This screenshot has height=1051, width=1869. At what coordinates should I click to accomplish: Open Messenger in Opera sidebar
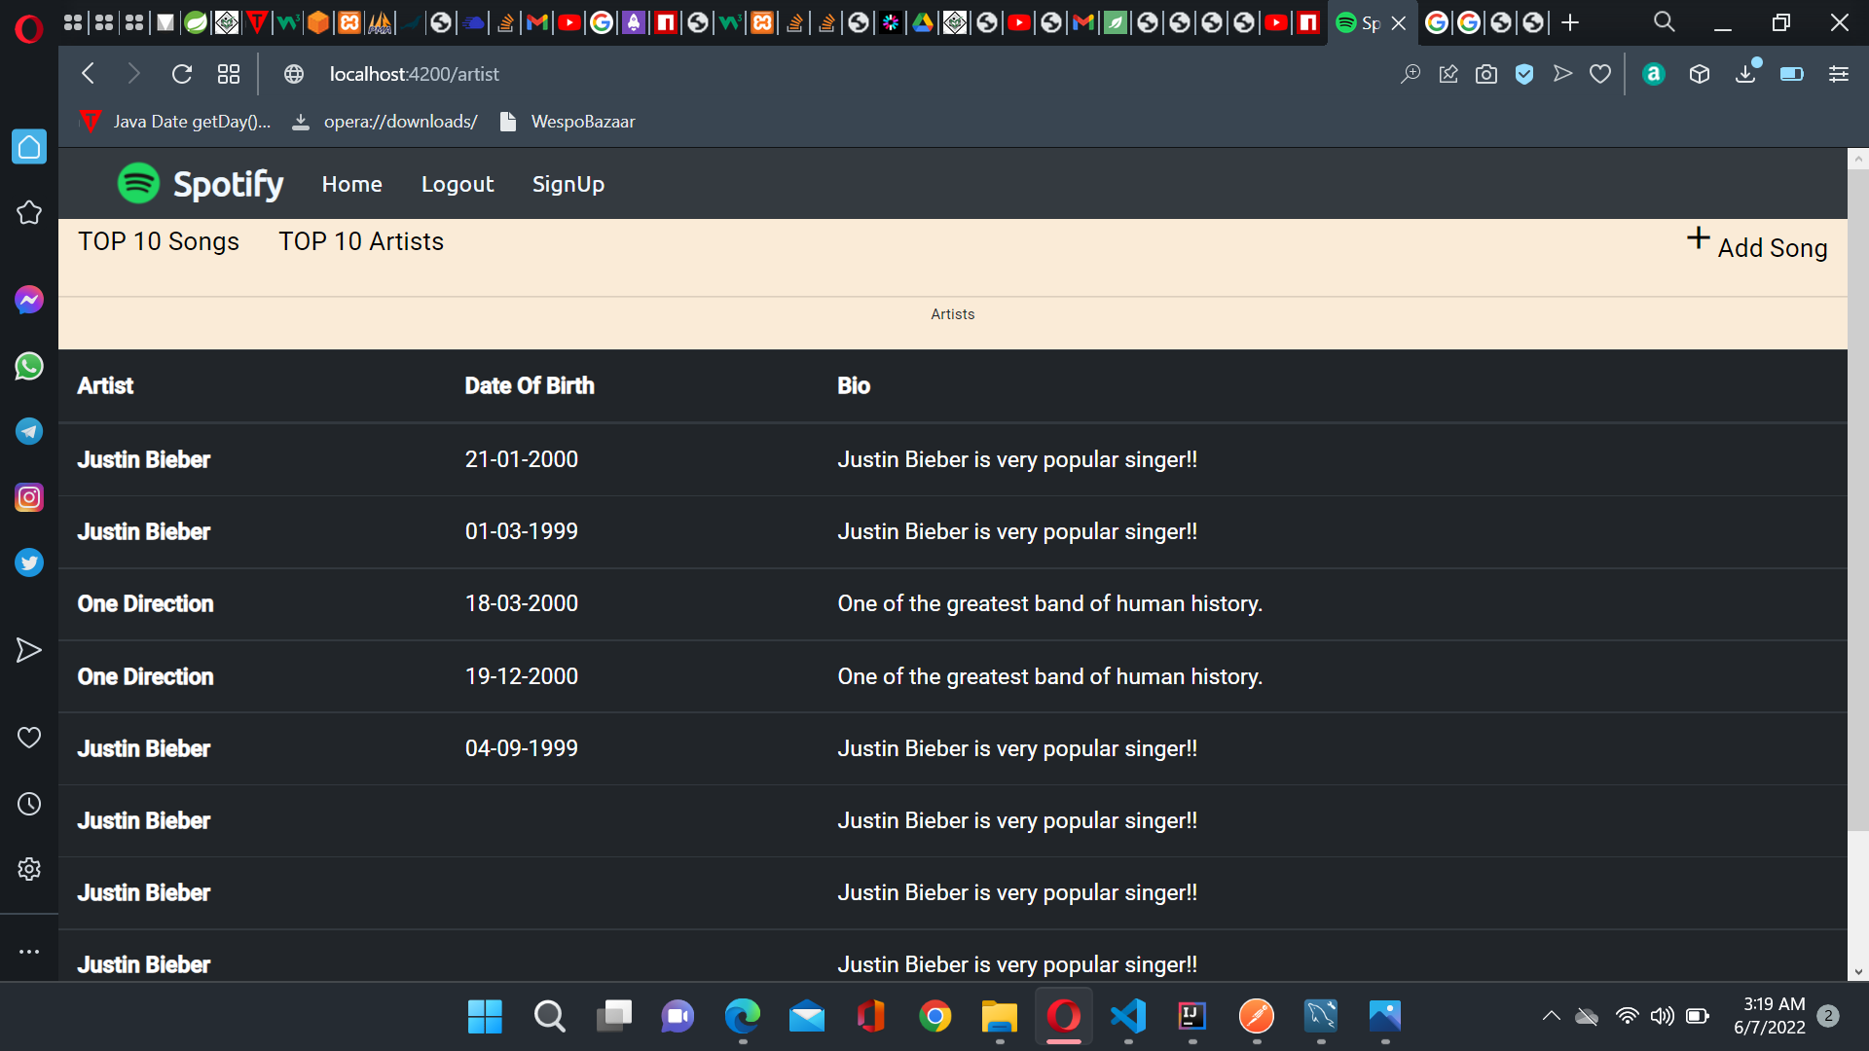click(x=29, y=300)
